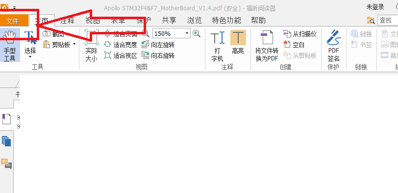Toggle the 高亮 highlight tool
The width and height of the screenshot is (398, 193).
(238, 42)
